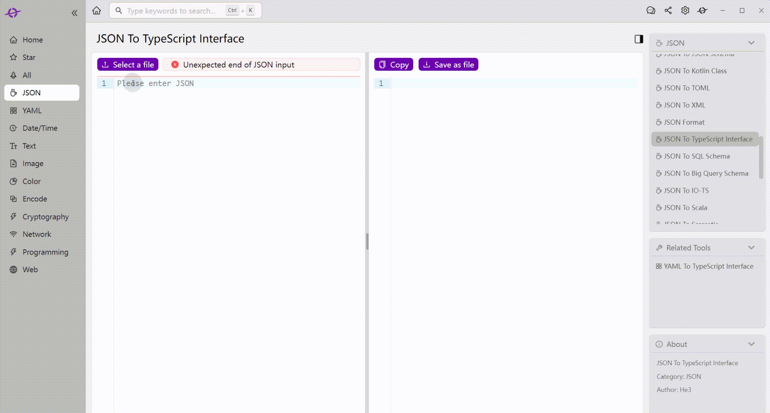This screenshot has width=770, height=413.
Task: Show All tools in sidebar
Action: (x=42, y=75)
